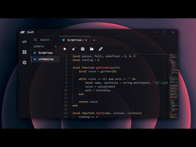Click the search magnifier icon
Viewport: 196px width, 147px height.
(36, 40)
